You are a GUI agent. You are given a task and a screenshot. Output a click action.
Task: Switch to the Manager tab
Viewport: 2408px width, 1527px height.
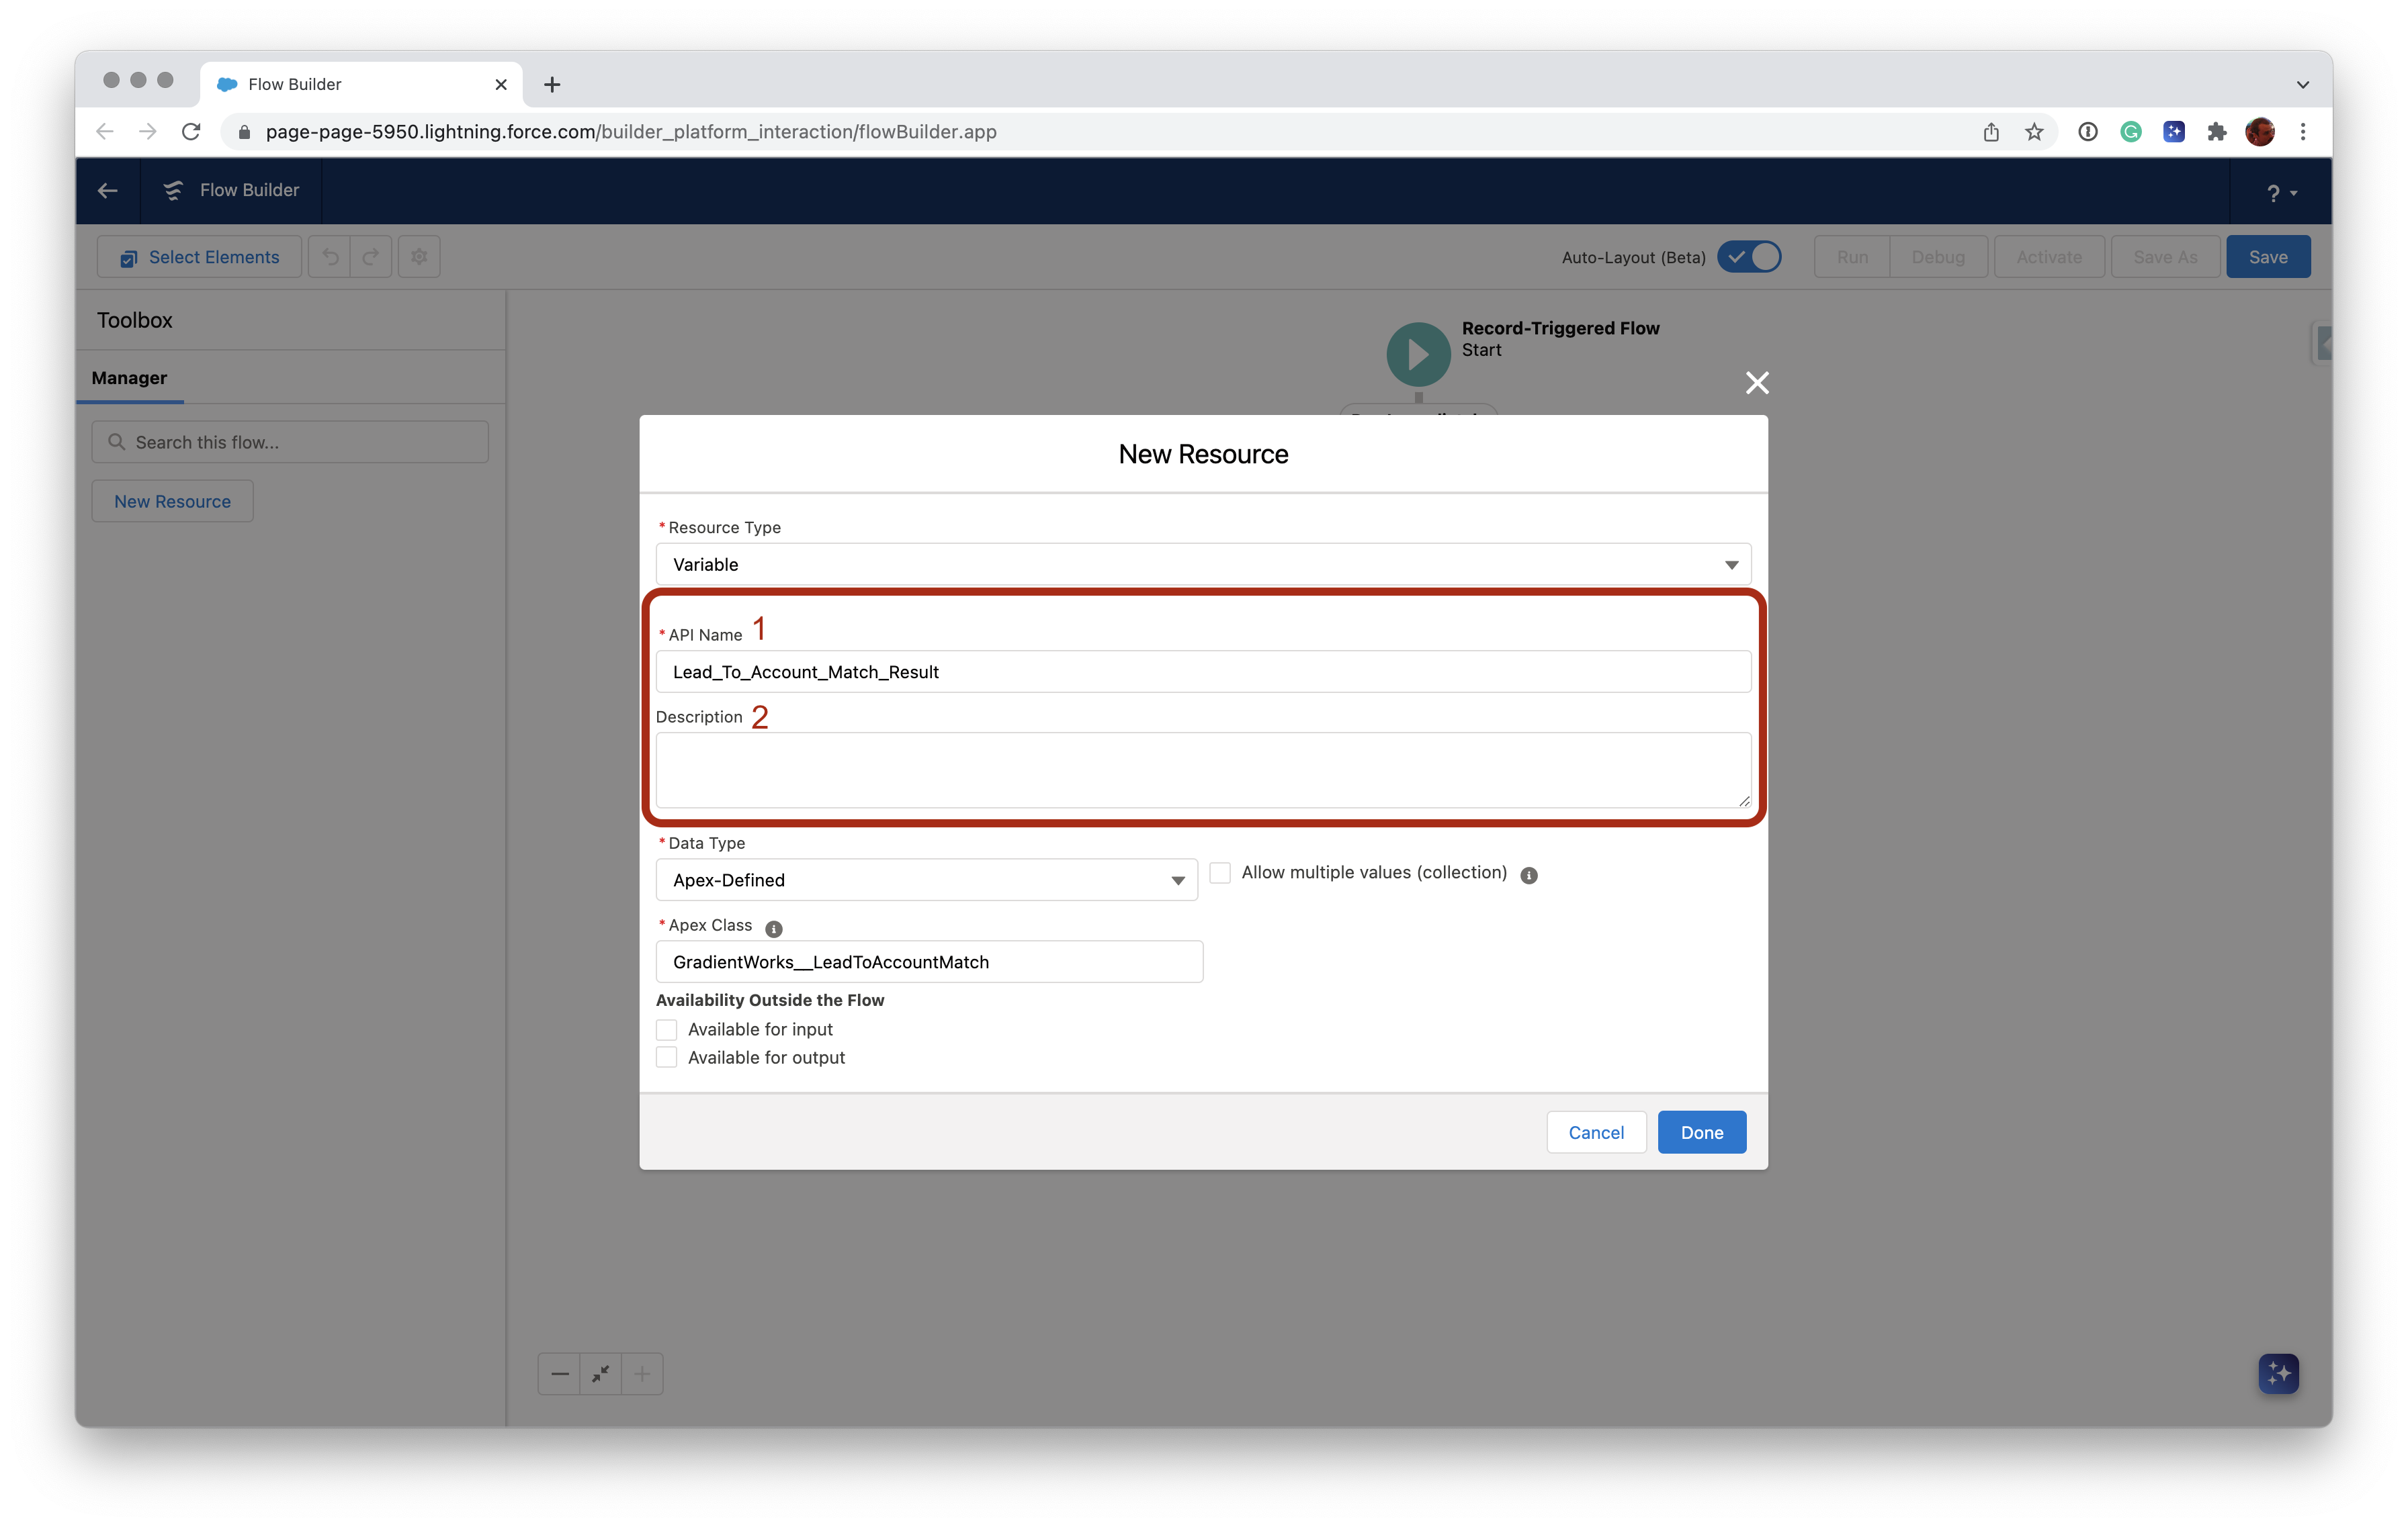129,378
